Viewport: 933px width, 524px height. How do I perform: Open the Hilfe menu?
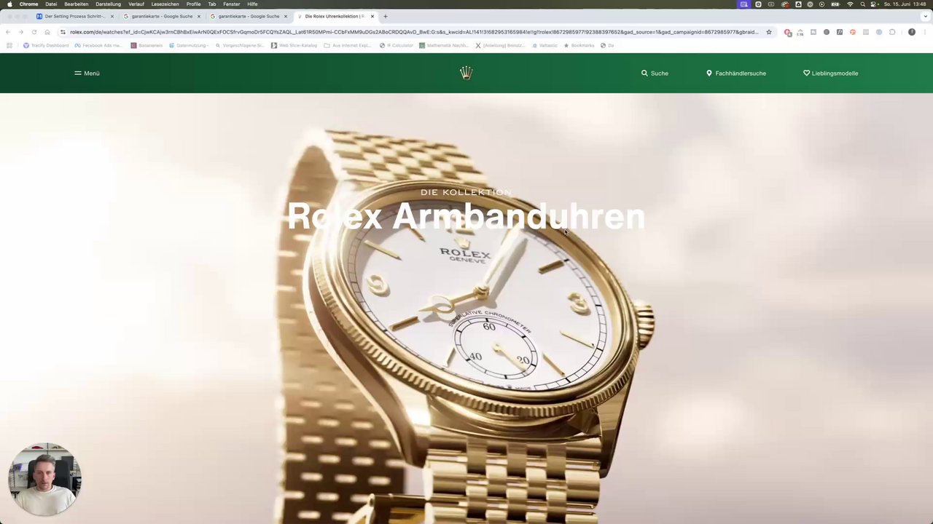click(252, 4)
